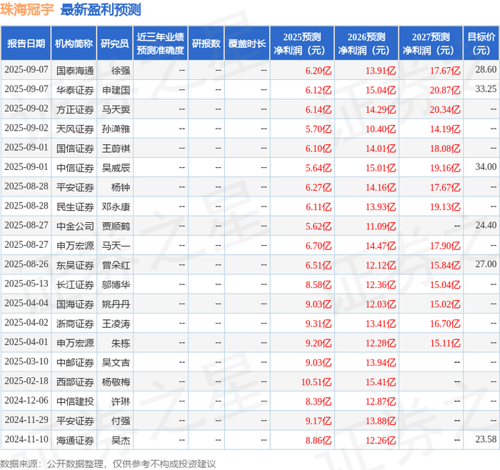Click target price 24.40
This screenshot has height=470, width=500.
(x=486, y=225)
